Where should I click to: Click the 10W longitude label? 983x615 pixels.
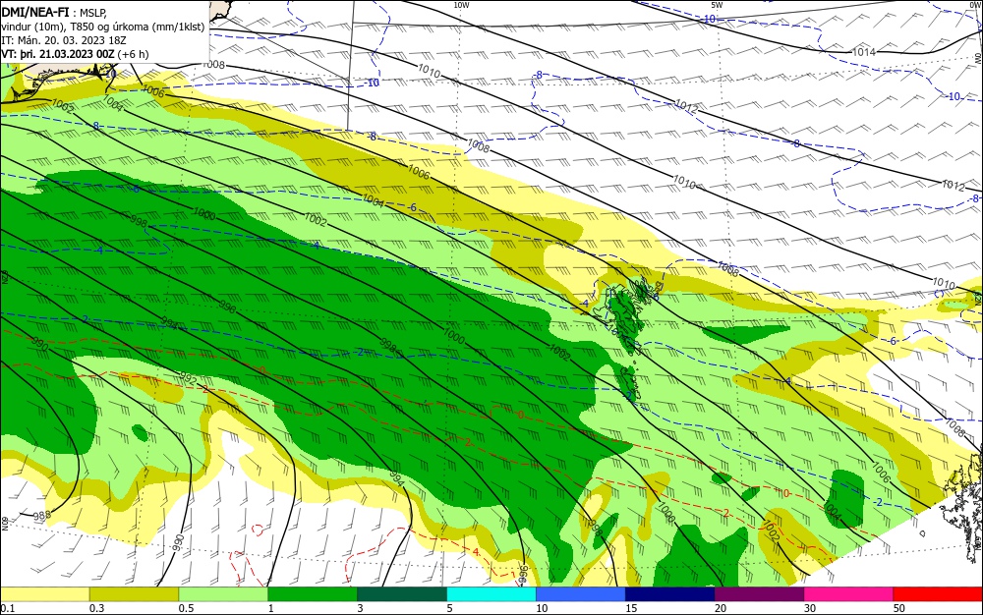click(461, 4)
